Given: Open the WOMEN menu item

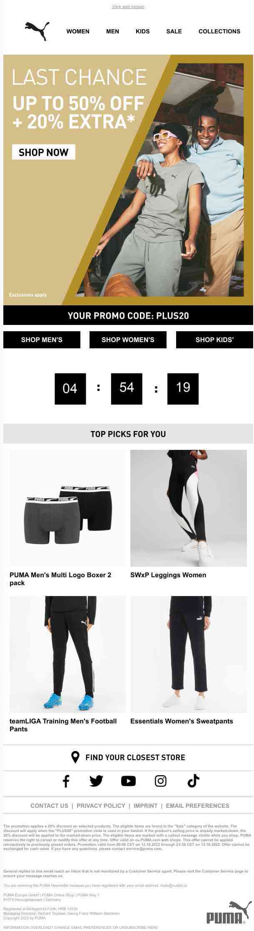Looking at the screenshot, I should click(x=78, y=31).
